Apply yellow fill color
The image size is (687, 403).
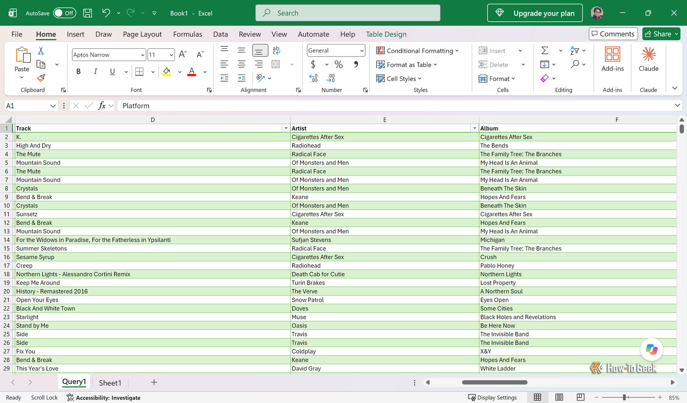pos(166,72)
